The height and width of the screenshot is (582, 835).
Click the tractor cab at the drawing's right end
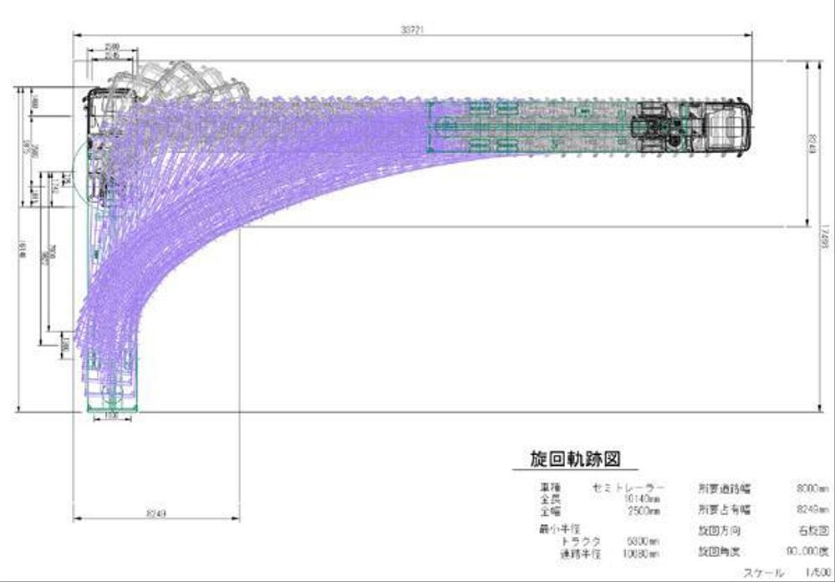728,126
